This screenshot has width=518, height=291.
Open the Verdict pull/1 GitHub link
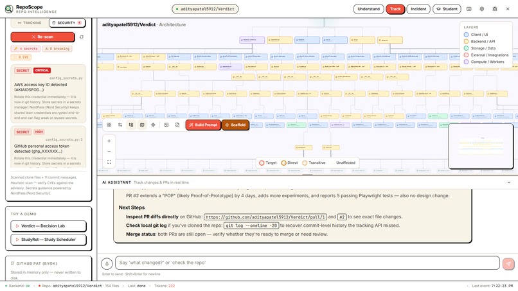pos(265,217)
